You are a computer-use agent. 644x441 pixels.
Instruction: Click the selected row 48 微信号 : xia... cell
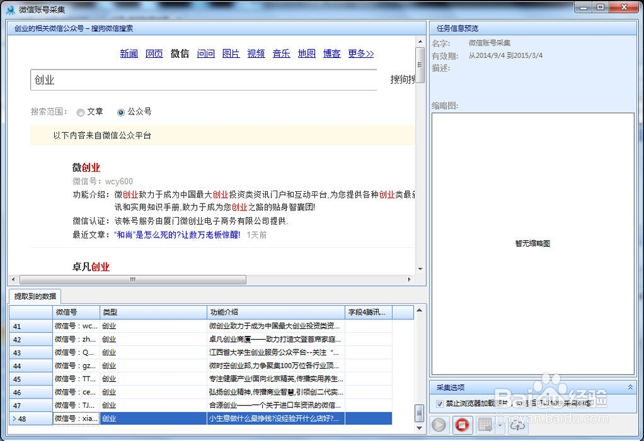[77, 418]
